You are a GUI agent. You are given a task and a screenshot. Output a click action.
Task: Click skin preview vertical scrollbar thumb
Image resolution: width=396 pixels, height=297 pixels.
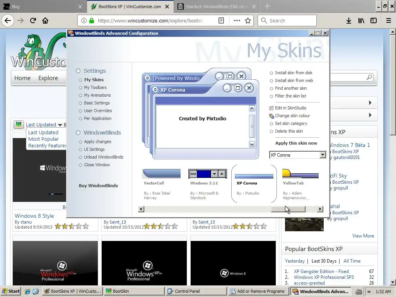coord(252,126)
